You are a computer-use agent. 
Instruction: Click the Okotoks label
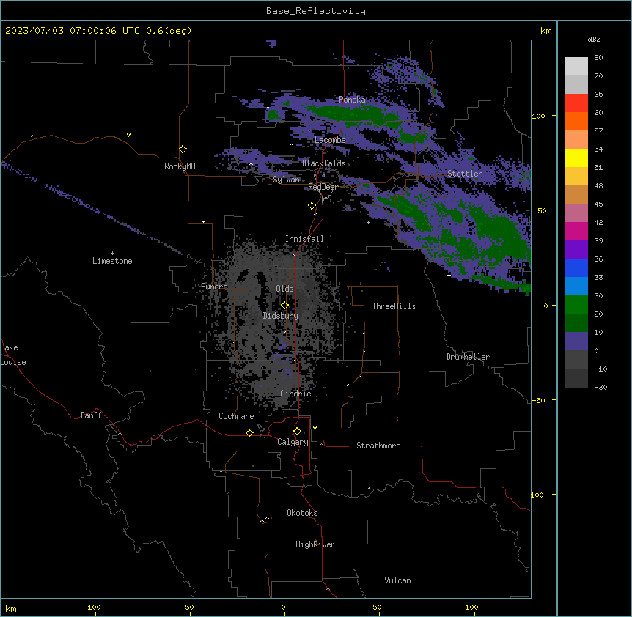[x=302, y=513]
